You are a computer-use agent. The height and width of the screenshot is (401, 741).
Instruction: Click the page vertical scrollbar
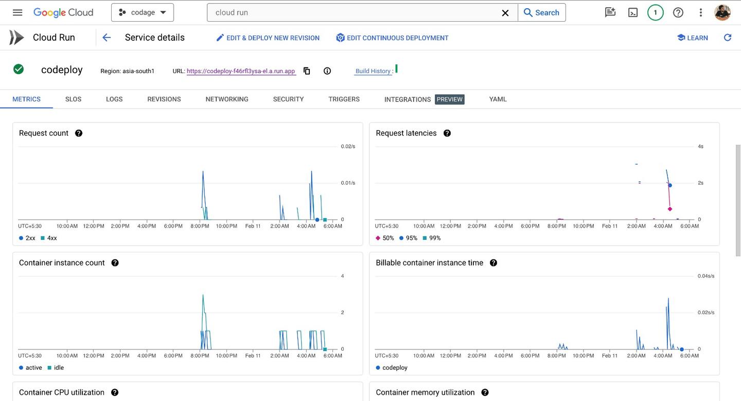(738, 201)
